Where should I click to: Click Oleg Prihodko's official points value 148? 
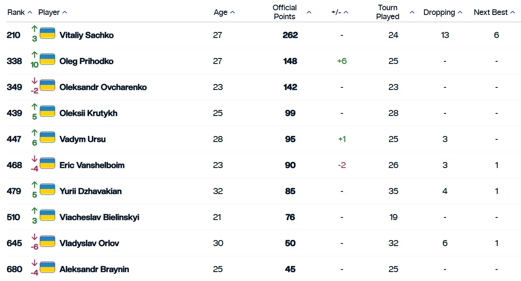click(290, 61)
